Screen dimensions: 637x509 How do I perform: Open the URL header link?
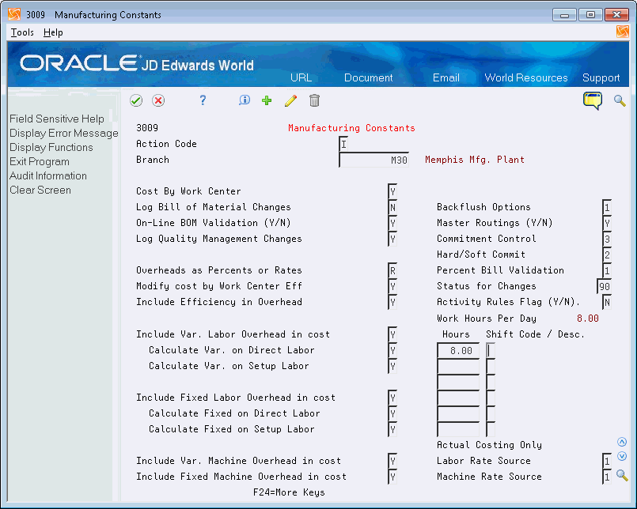(301, 77)
